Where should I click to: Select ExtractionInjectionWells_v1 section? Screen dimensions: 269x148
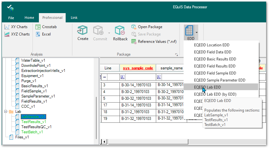[x=43, y=71]
